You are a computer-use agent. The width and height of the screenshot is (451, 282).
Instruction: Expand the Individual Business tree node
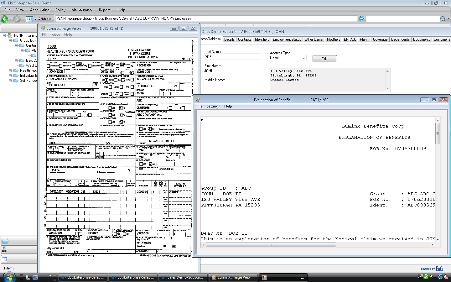click(x=10, y=76)
